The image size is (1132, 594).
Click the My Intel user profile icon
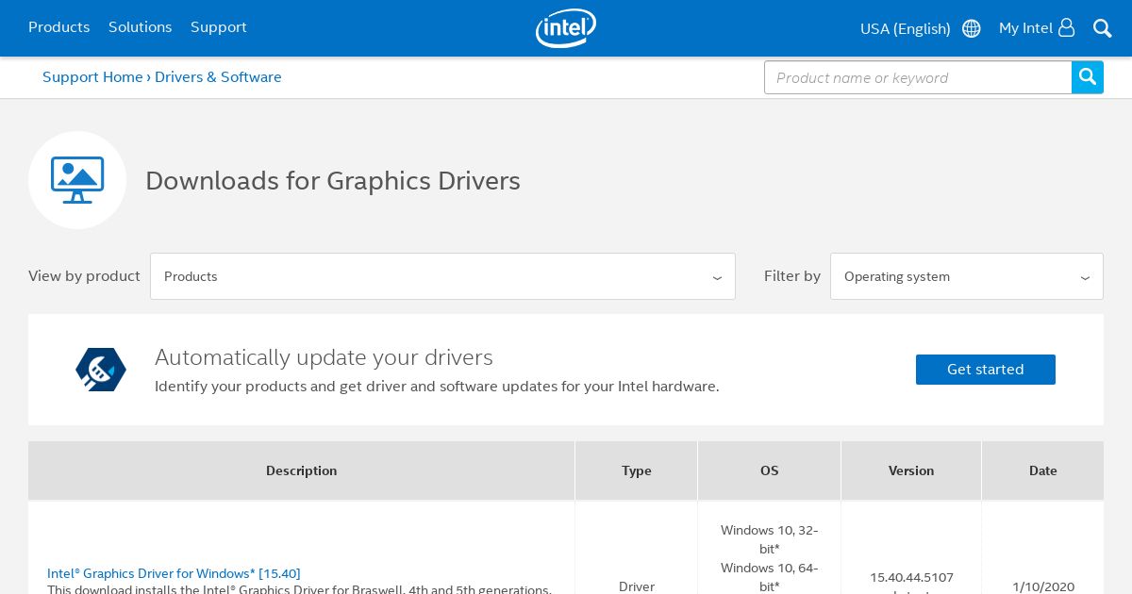pyautogui.click(x=1066, y=27)
